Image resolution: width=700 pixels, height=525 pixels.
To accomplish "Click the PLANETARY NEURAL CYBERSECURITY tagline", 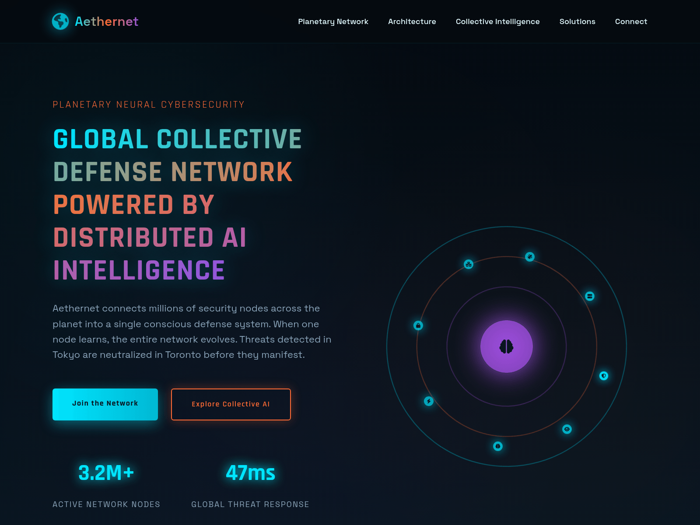I will pyautogui.click(x=149, y=105).
